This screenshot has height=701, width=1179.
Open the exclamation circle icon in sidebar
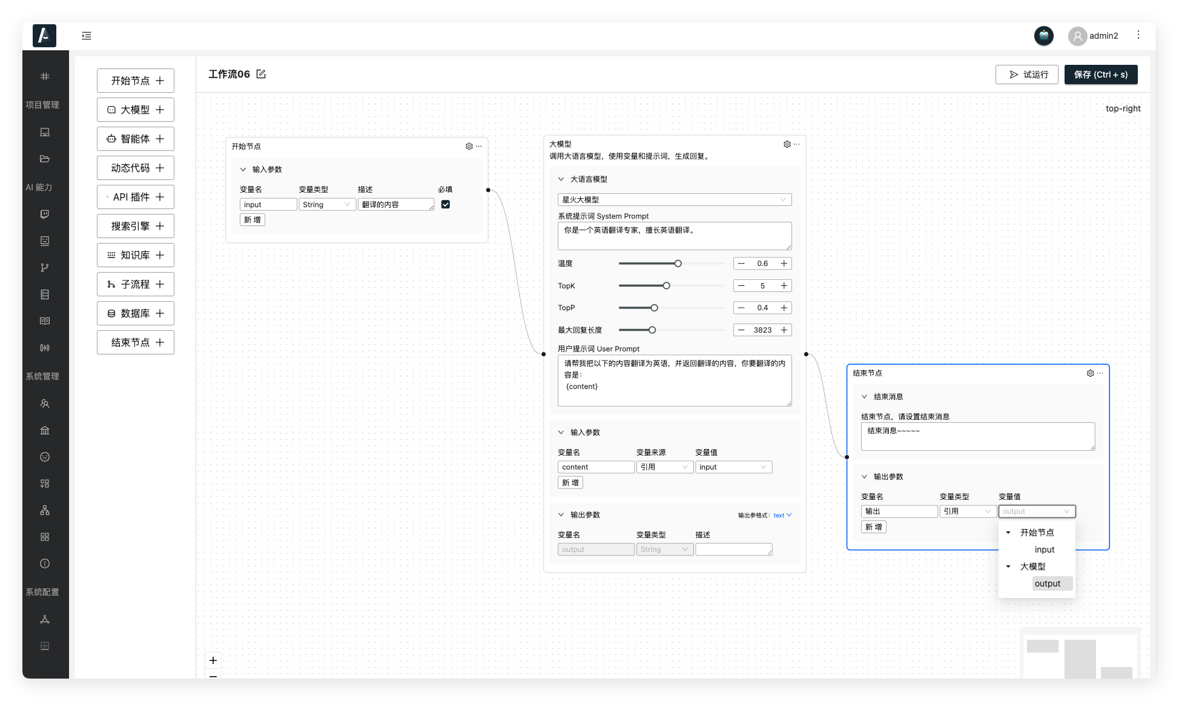pos(45,563)
